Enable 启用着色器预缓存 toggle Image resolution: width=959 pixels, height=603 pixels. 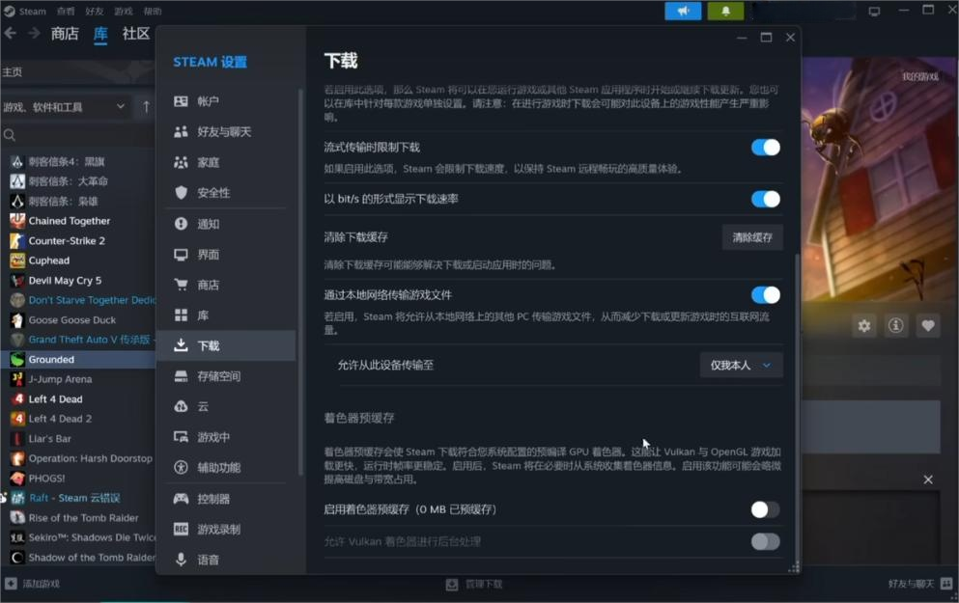[765, 509]
